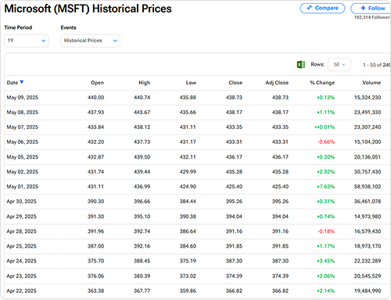Click the Close column header
This screenshot has height=300, width=391.
click(x=235, y=83)
